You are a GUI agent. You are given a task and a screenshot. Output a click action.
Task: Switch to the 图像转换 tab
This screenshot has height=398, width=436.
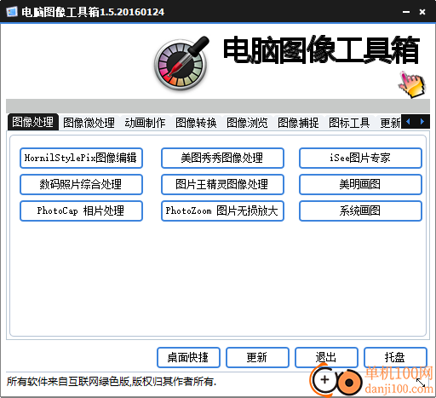[x=196, y=123]
